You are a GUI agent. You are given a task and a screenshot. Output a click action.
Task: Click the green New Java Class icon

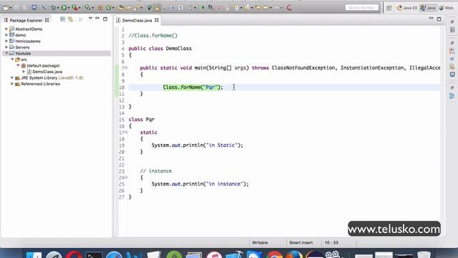pyautogui.click(x=108, y=8)
